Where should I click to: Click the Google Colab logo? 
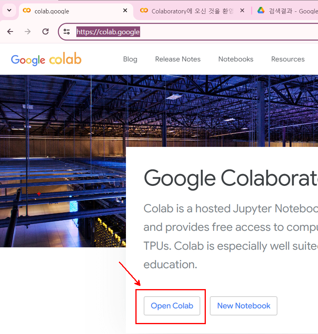coord(46,59)
